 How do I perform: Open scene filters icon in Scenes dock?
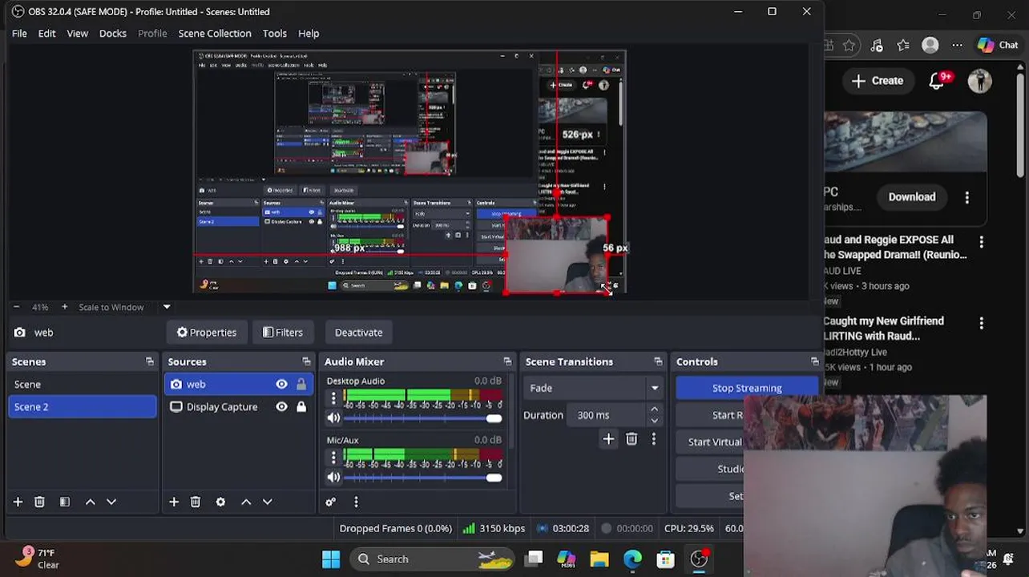(x=65, y=502)
